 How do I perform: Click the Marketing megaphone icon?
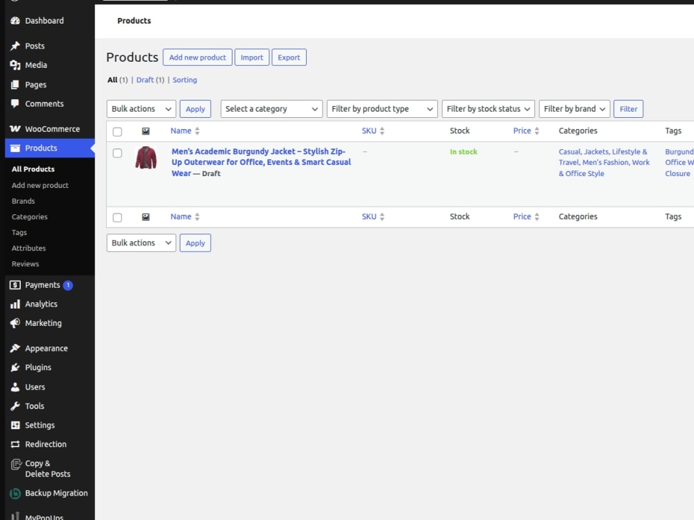(15, 323)
